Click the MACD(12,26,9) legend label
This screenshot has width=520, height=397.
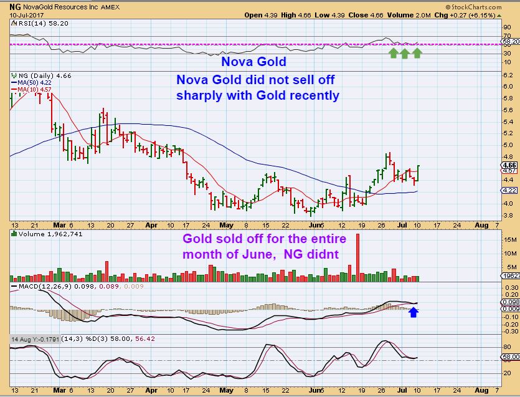tap(45, 286)
